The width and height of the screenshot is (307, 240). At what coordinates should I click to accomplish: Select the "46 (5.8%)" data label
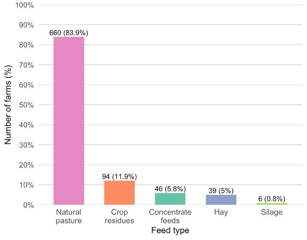(170, 189)
